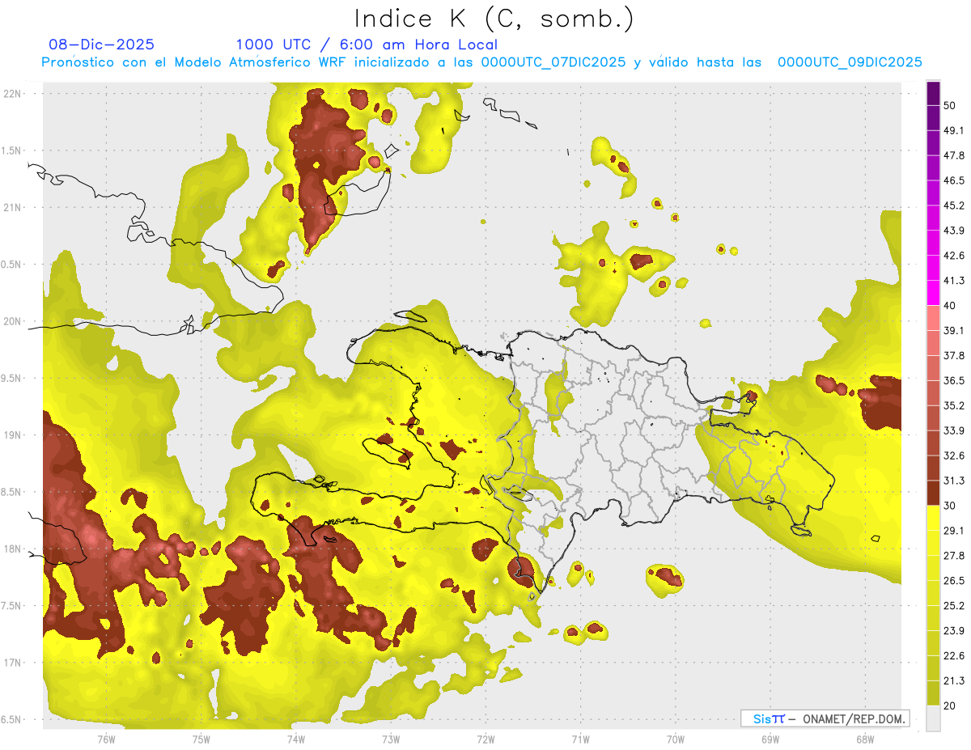The width and height of the screenshot is (971, 750).
Task: Click legend value "31.3"
Action: pyautogui.click(x=954, y=481)
